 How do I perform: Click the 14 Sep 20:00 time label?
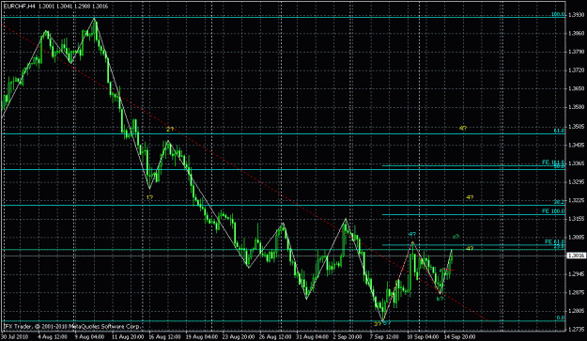460,336
